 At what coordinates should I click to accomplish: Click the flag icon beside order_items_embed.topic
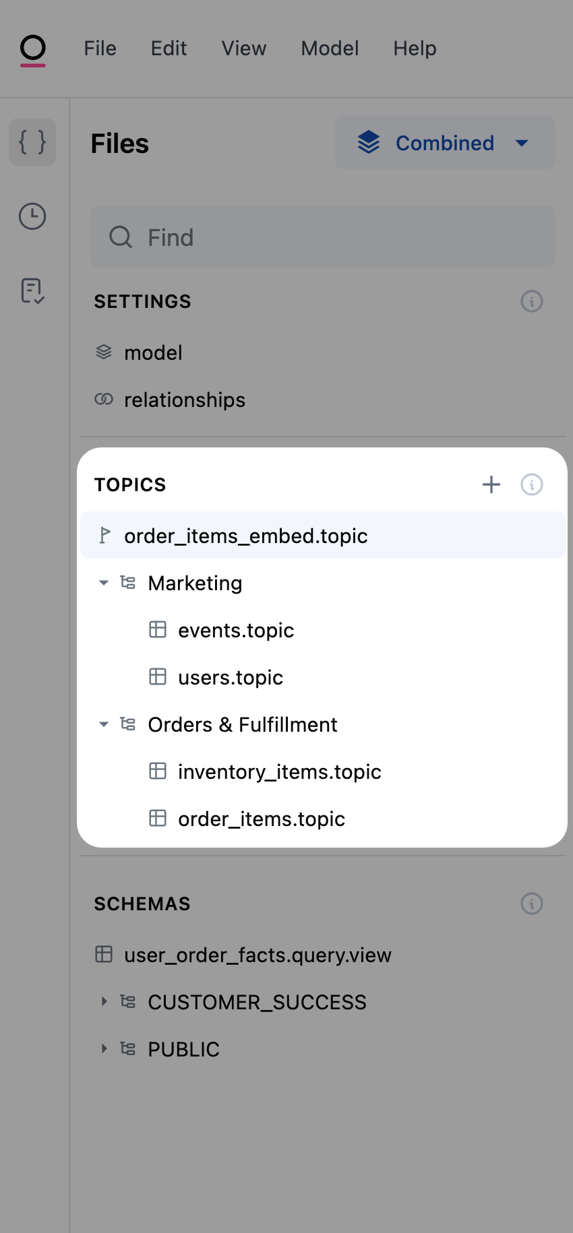tap(104, 535)
